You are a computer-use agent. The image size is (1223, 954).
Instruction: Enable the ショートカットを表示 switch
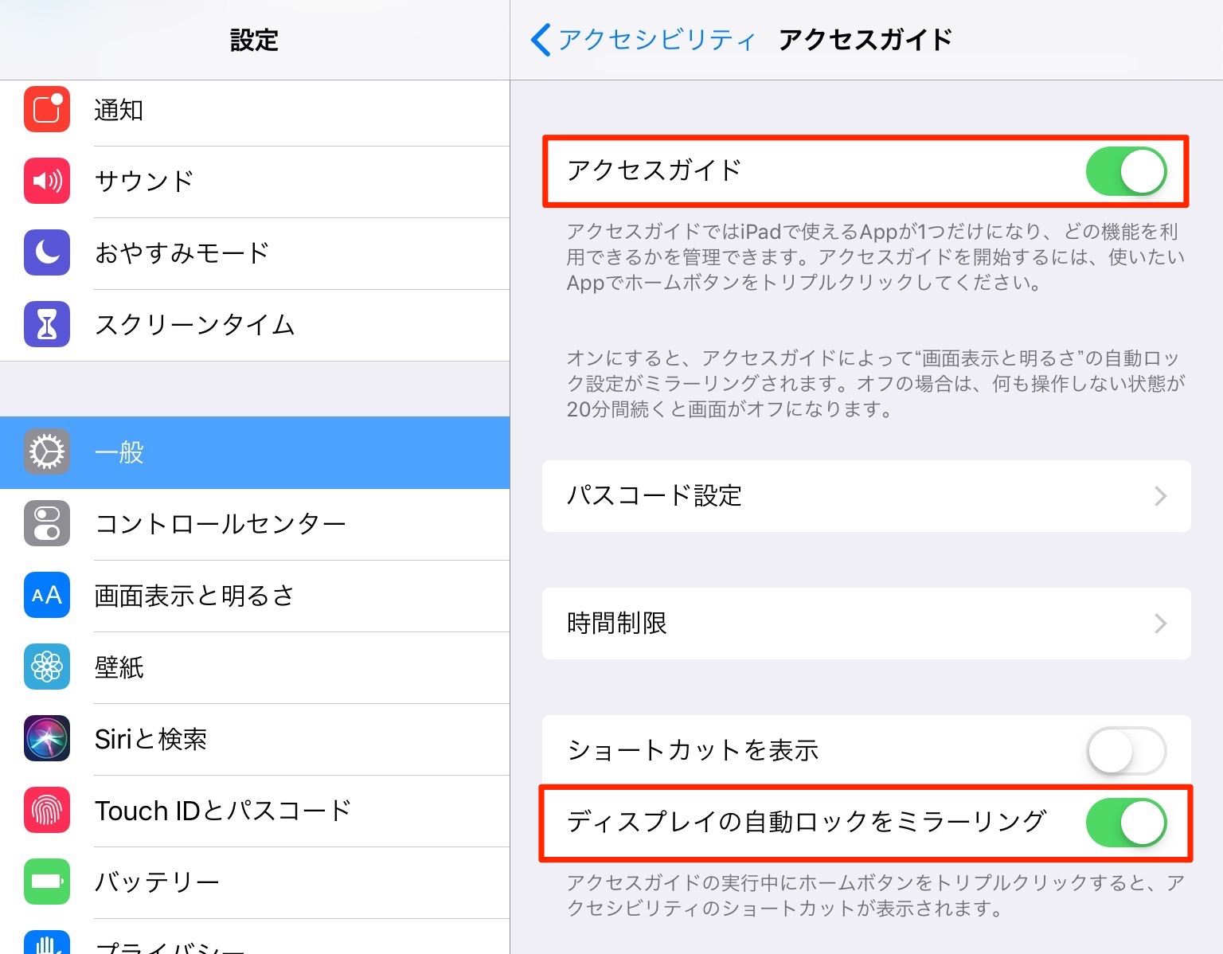pos(1127,751)
